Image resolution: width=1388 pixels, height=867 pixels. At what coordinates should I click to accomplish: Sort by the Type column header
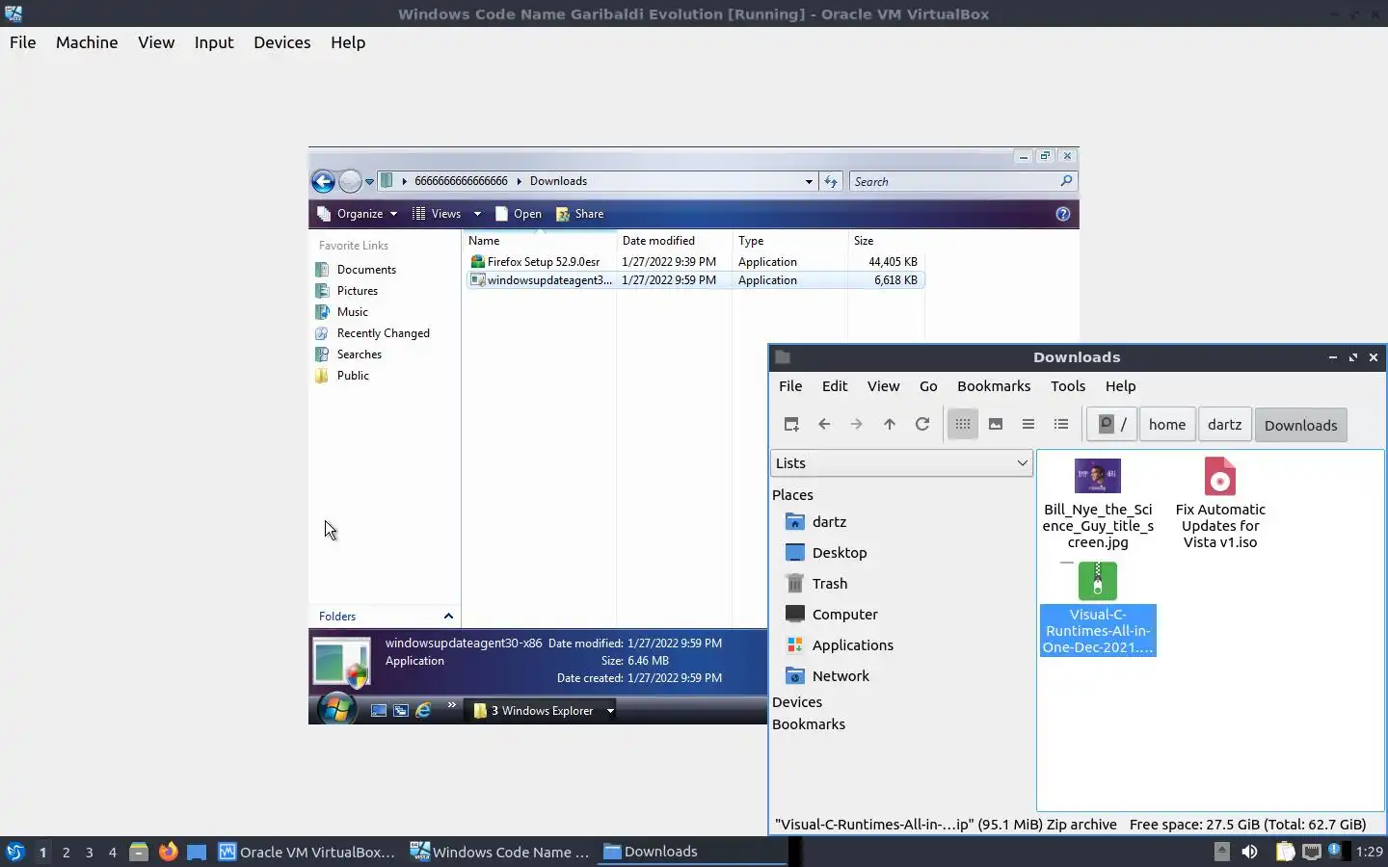pyautogui.click(x=789, y=241)
